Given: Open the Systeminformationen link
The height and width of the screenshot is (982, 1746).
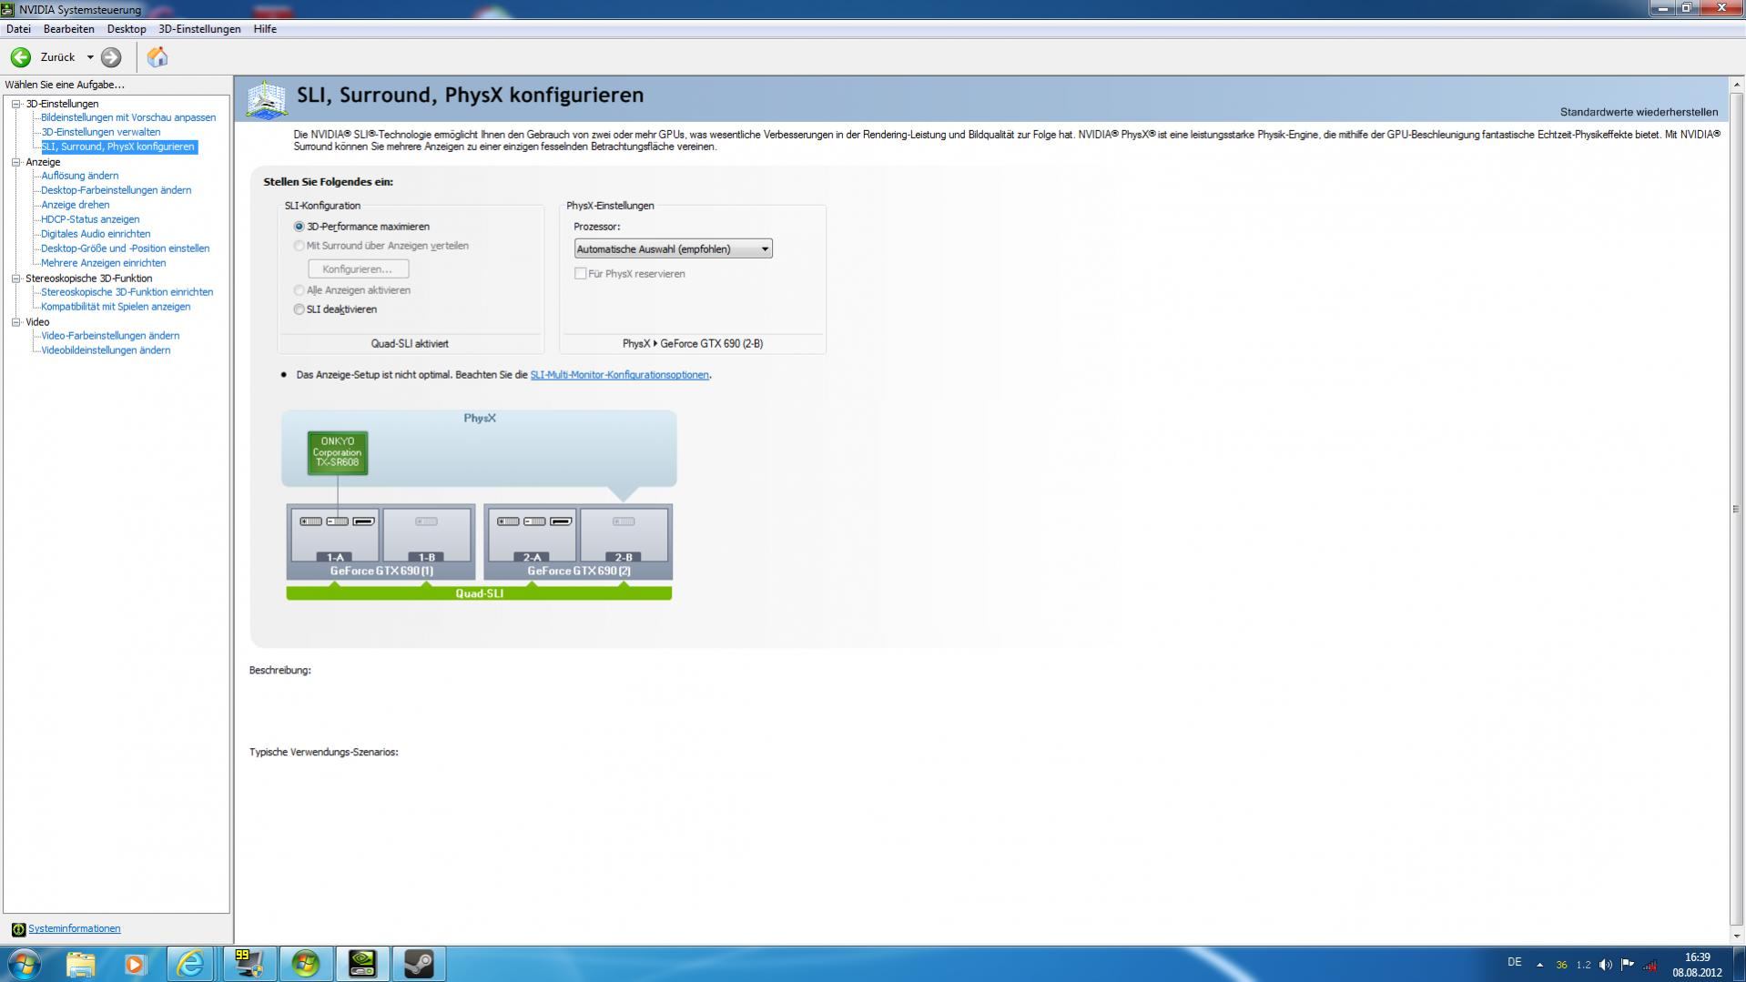Looking at the screenshot, I should 74,929.
